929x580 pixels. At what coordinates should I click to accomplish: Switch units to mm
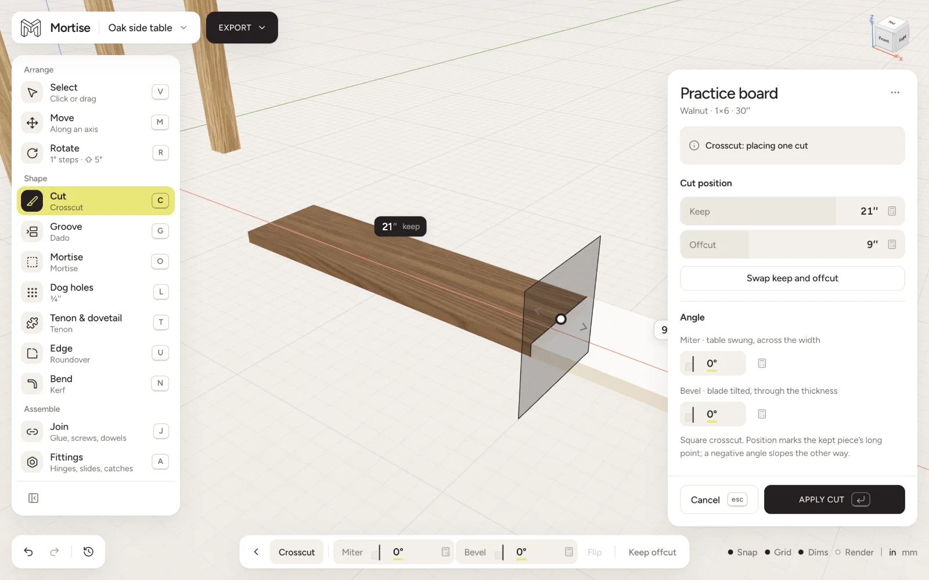pyautogui.click(x=909, y=552)
